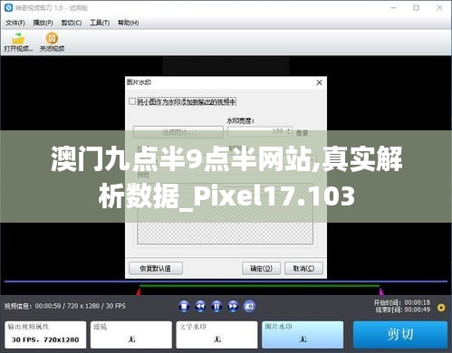Click the blue 剪切 cut button

point(400,335)
